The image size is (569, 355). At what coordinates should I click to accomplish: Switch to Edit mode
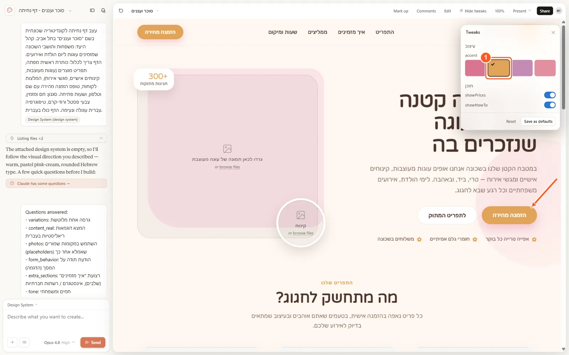pyautogui.click(x=447, y=11)
